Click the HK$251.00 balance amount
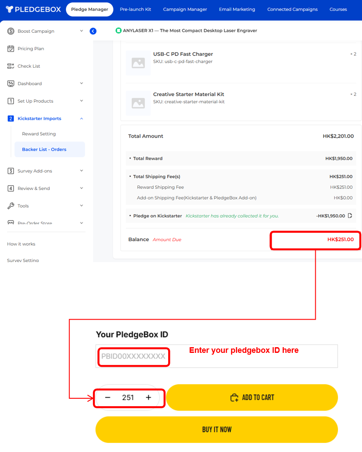This screenshot has width=362, height=452. [340, 239]
